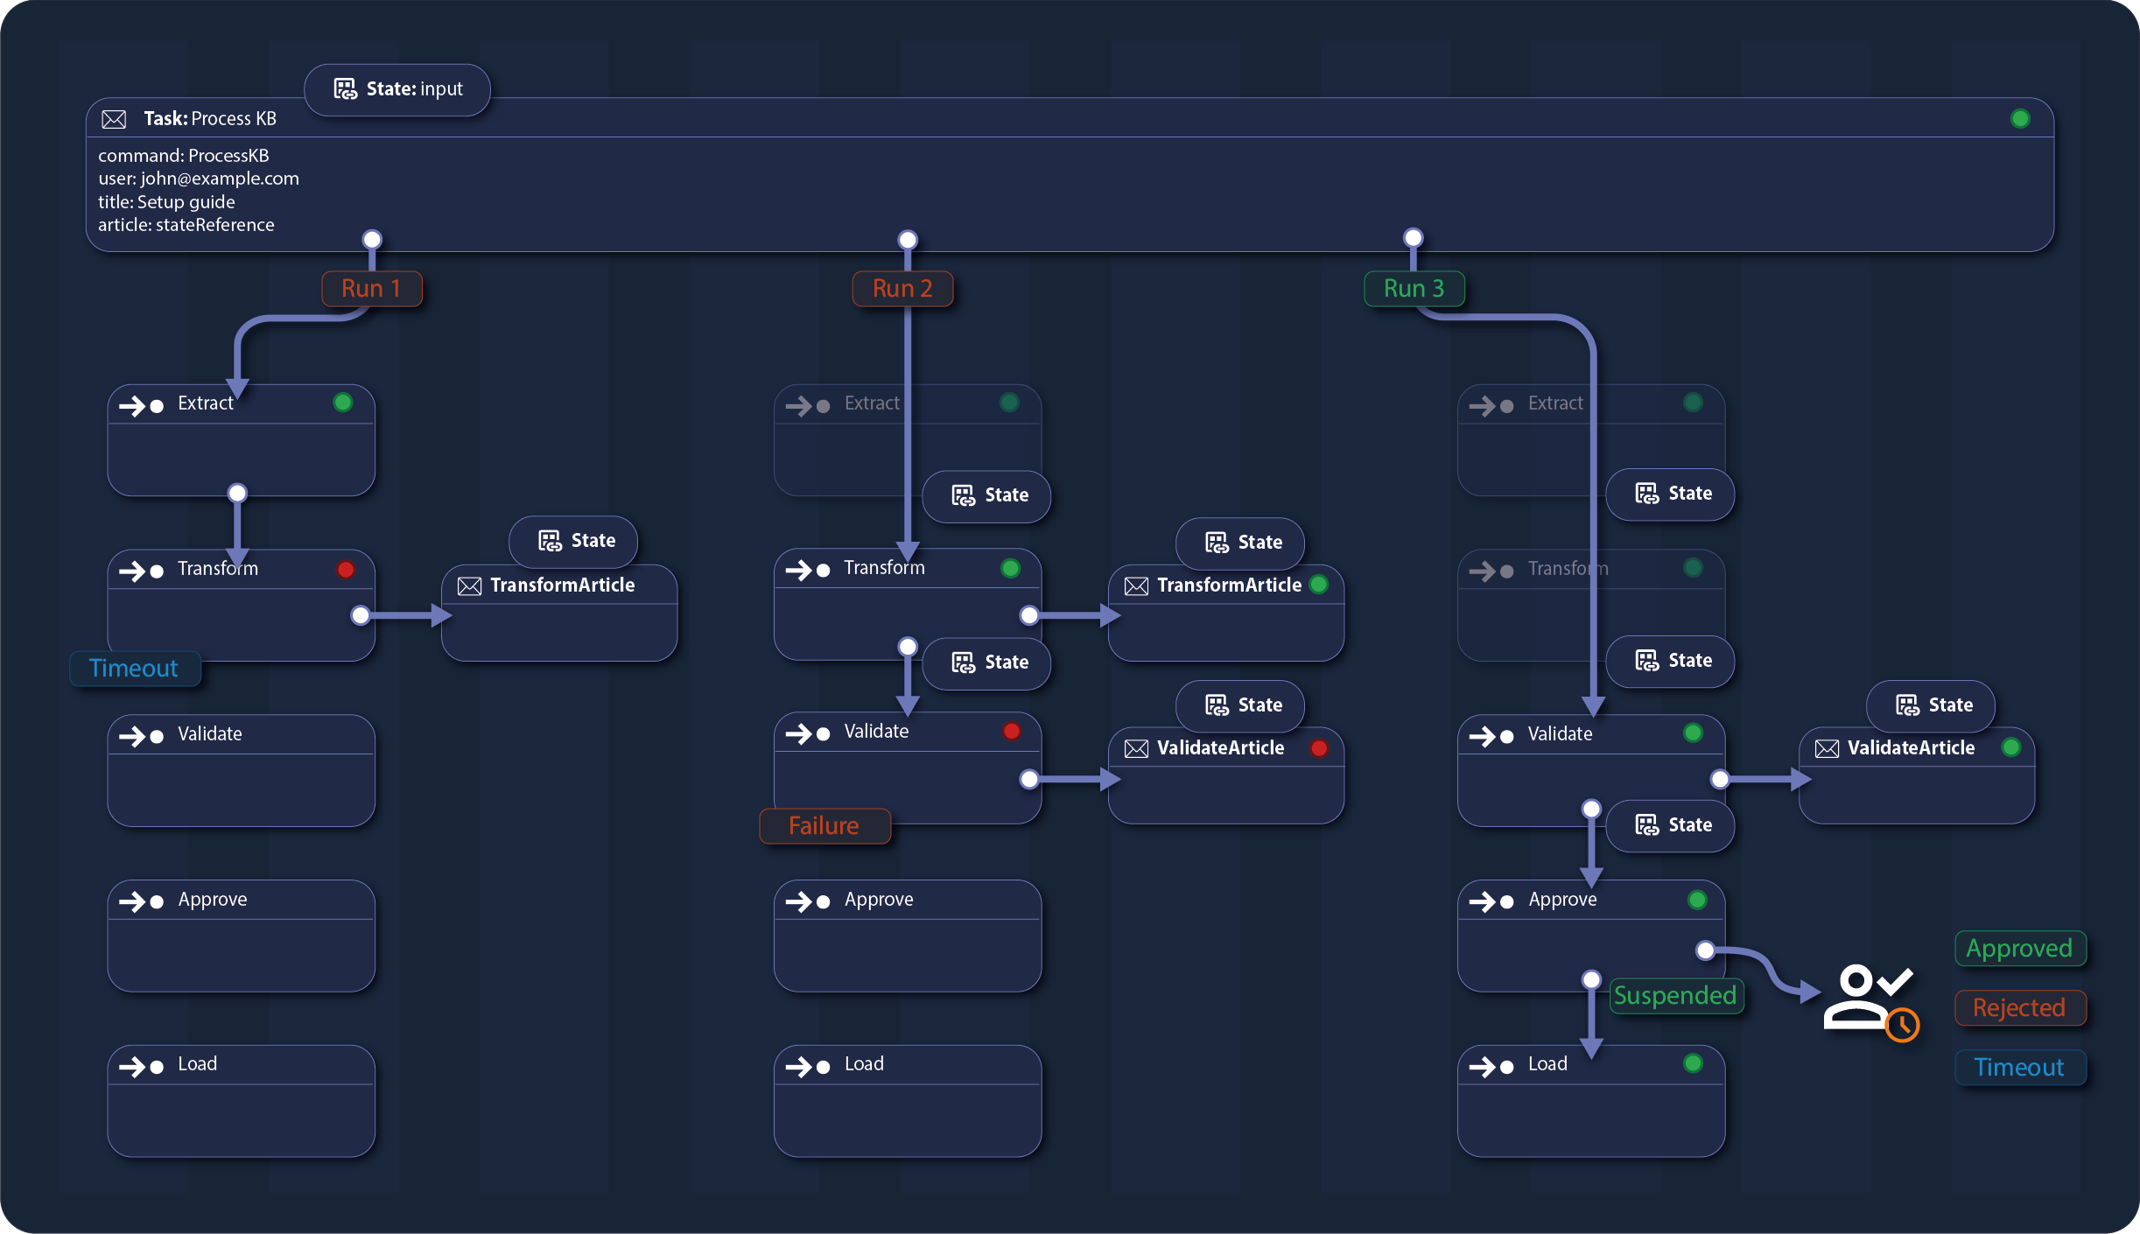This screenshot has width=2140, height=1234.
Task: Click envelope icon on Run 3 ValidateArticle node
Action: (1827, 748)
